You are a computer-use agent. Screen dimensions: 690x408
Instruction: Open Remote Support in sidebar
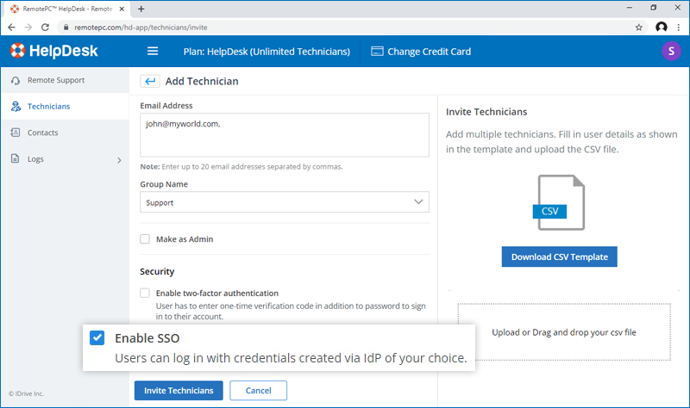click(56, 80)
